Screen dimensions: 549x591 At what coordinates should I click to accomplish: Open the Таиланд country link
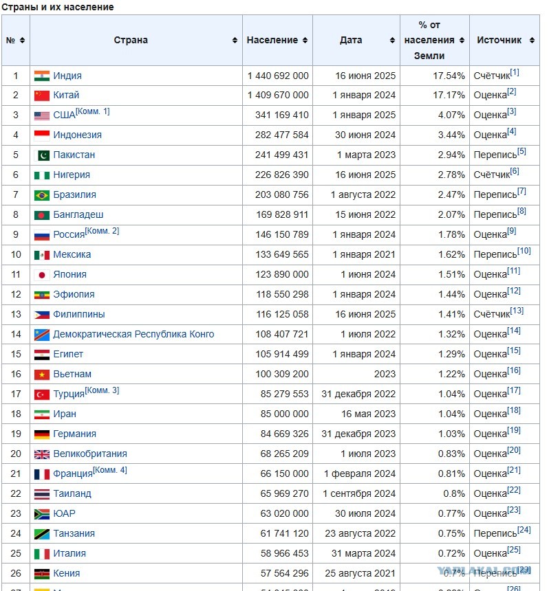tap(72, 493)
